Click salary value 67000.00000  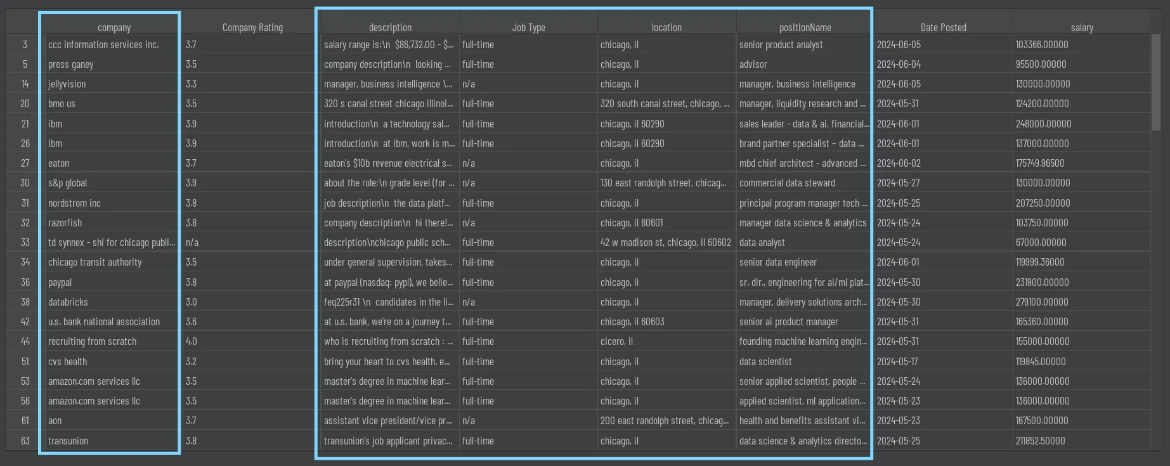coord(1081,242)
